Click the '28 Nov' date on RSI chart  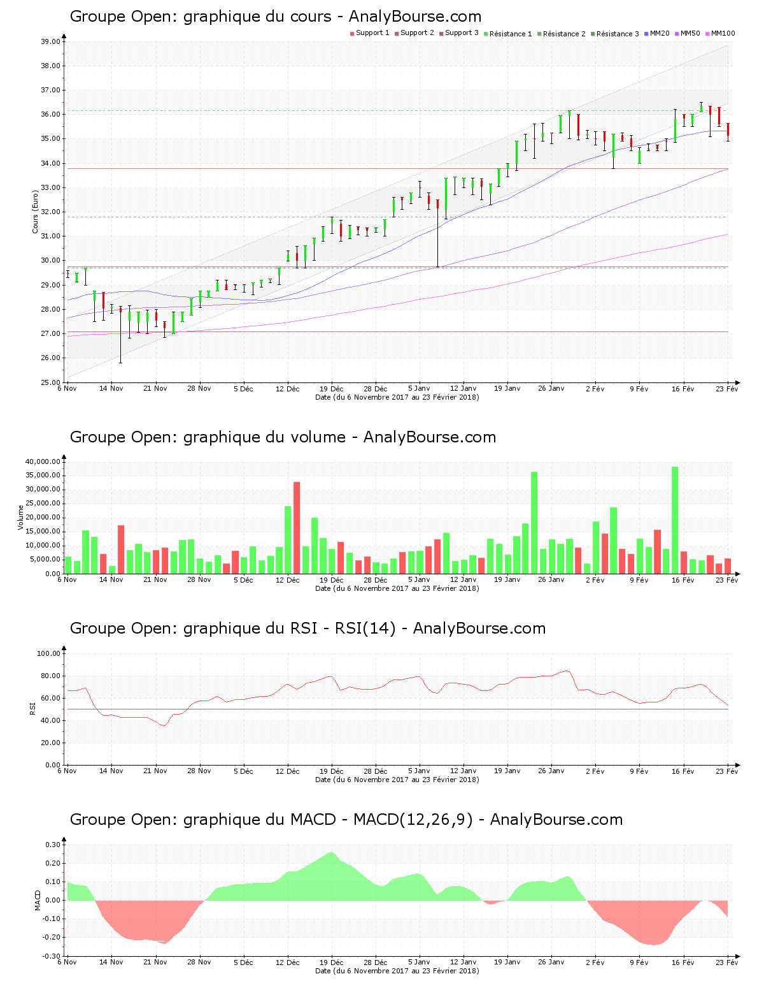coord(199,771)
